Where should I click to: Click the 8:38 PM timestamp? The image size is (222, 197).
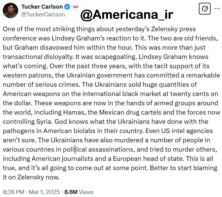(13, 191)
